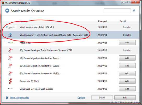Click the Exit button

click(x=125, y=98)
